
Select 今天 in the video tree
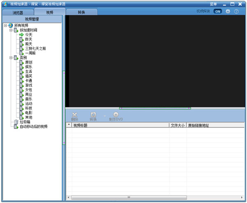(28, 35)
